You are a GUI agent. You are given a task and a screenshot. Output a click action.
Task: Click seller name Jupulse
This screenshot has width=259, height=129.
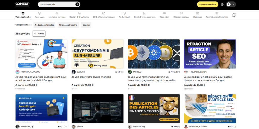pyautogui.click(x=81, y=72)
